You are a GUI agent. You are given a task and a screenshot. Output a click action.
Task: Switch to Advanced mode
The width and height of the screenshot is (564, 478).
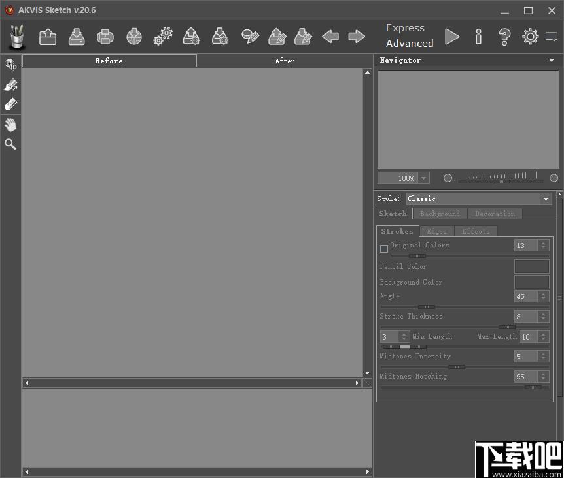410,43
